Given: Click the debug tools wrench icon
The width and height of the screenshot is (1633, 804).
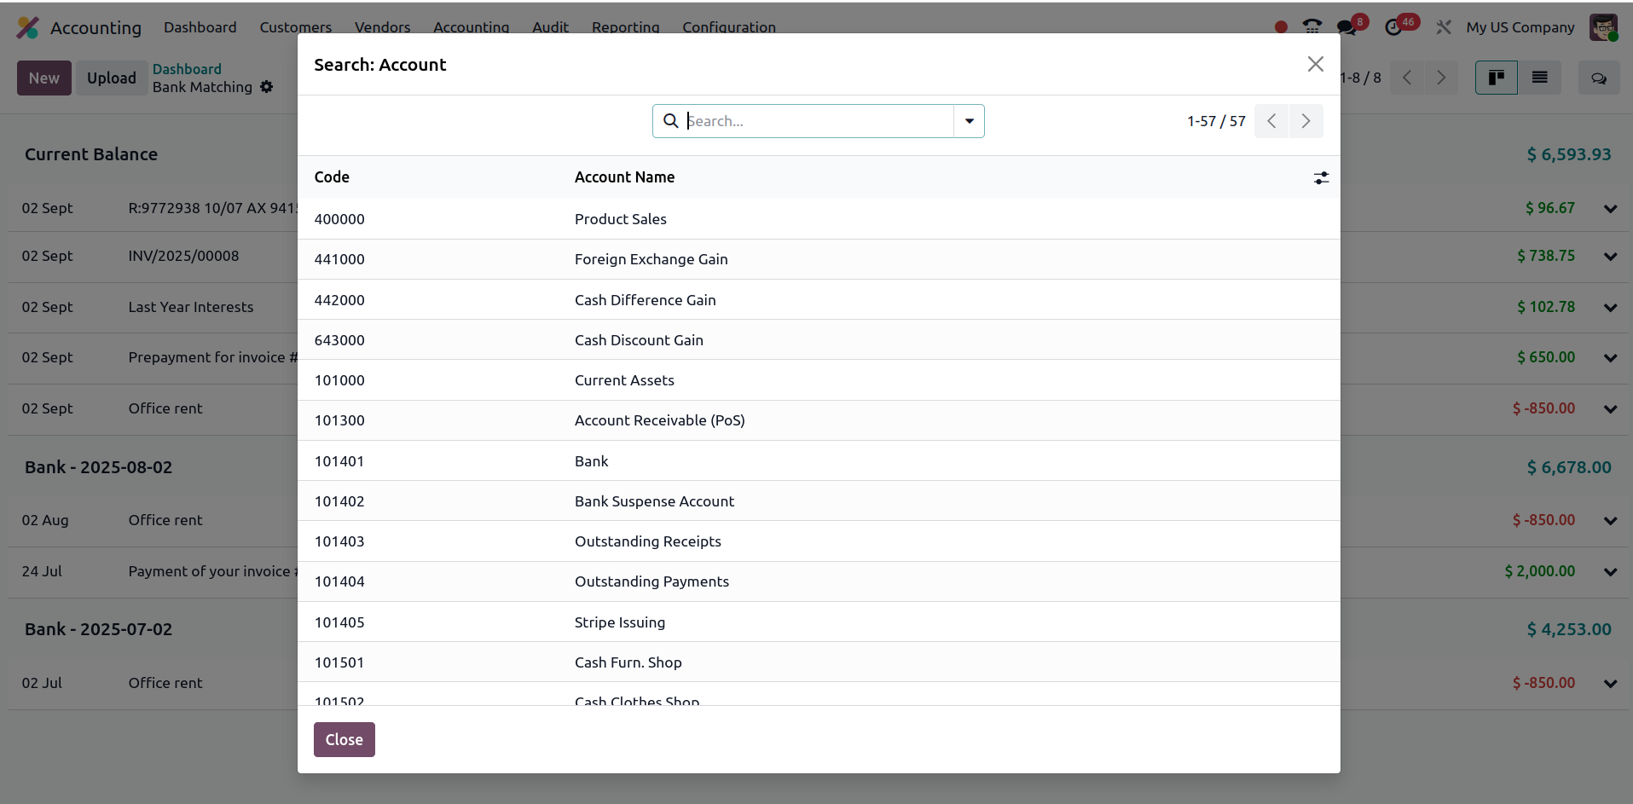Looking at the screenshot, I should click(x=1443, y=27).
